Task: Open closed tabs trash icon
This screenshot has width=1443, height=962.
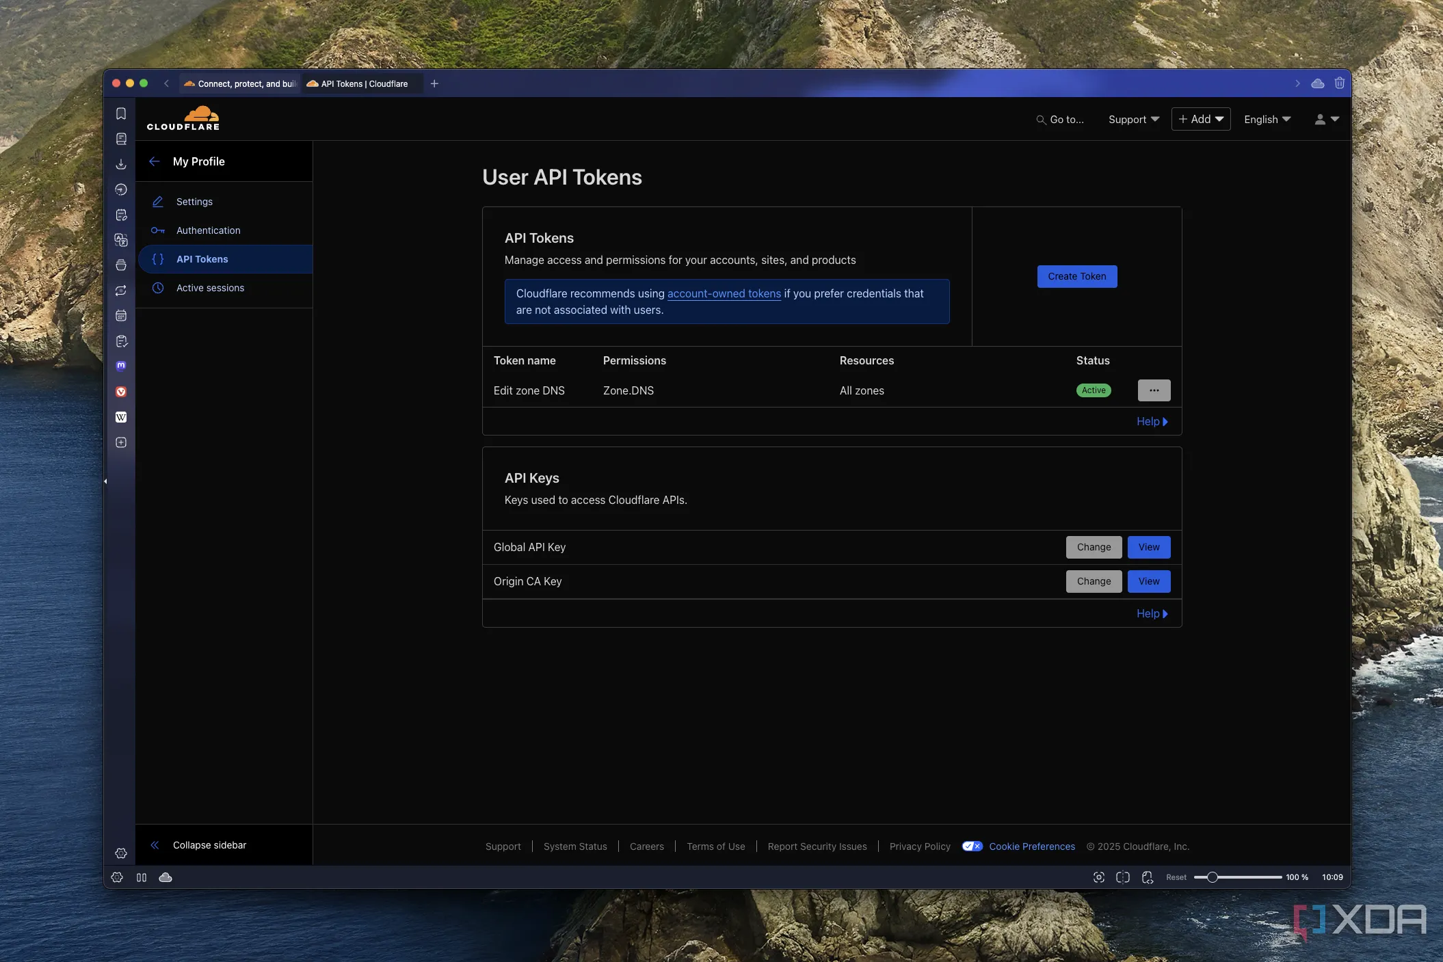Action: [1340, 83]
